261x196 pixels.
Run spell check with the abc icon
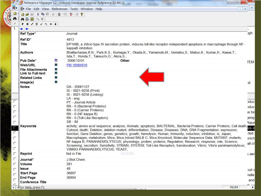pyautogui.click(x=71, y=14)
